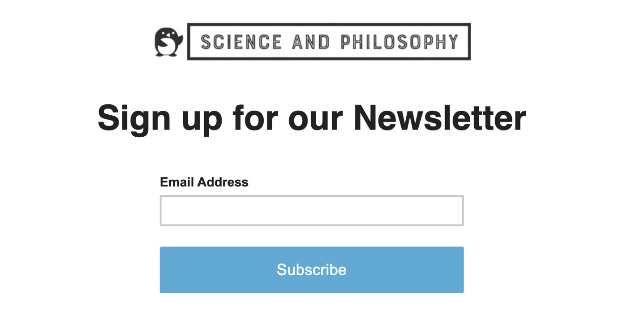The width and height of the screenshot is (627, 312).
Task: Submit the newsletter form via Subscribe
Action: coord(312,270)
